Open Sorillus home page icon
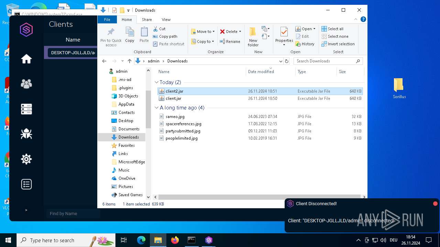 tap(26, 59)
